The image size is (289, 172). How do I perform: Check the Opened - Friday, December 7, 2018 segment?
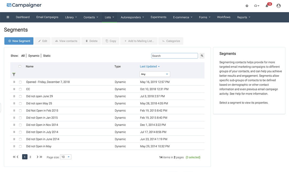20,82
